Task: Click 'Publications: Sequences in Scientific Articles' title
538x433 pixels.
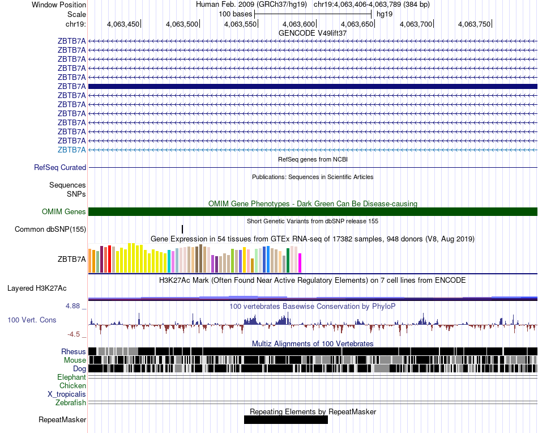Action: (313, 177)
